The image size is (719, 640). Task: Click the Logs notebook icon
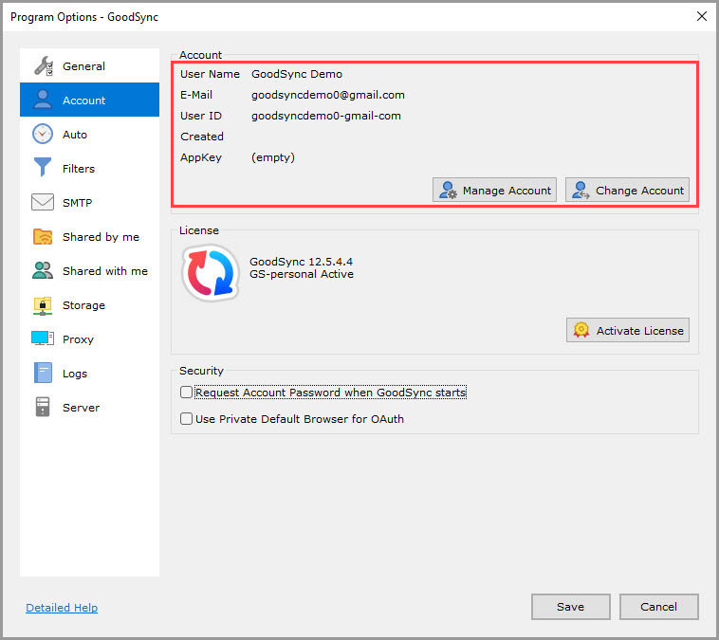pos(43,373)
